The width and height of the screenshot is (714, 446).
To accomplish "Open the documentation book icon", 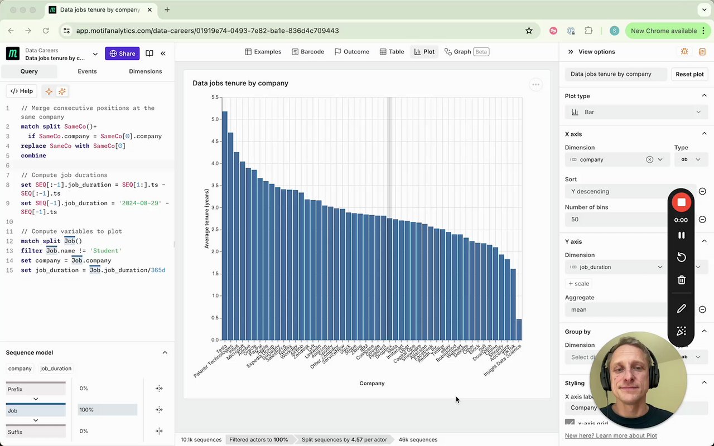I will (x=149, y=54).
